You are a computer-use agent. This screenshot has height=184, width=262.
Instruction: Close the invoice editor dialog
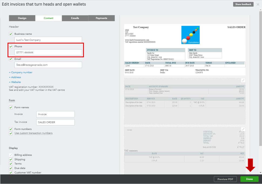[258, 4]
